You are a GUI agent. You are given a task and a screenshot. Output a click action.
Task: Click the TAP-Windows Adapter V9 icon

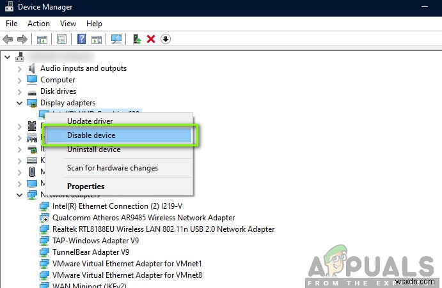(x=44, y=241)
